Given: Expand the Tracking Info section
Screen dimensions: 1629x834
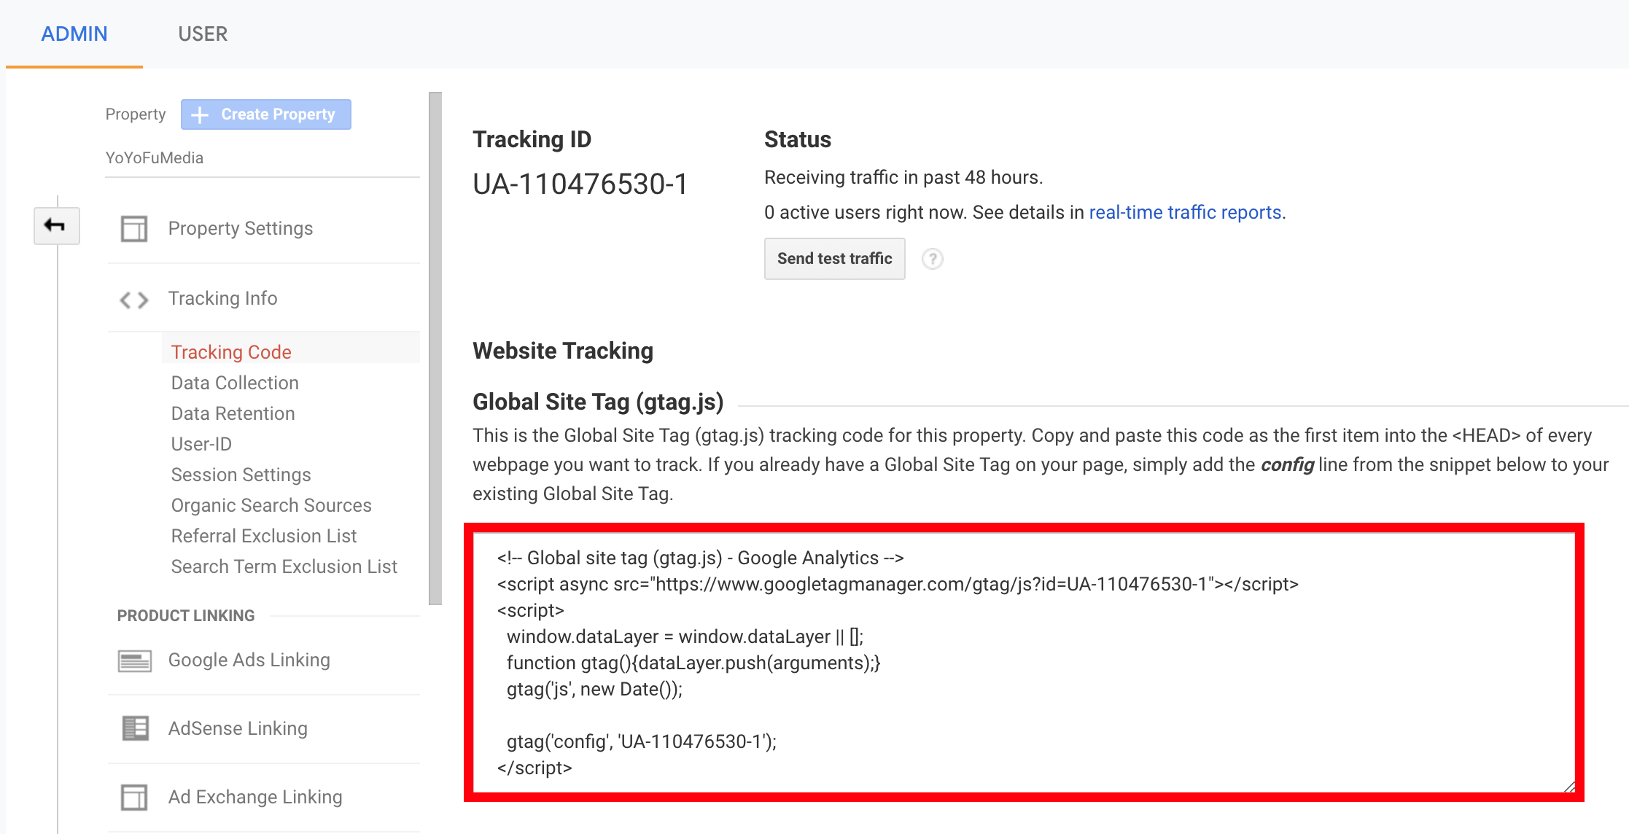Looking at the screenshot, I should click(222, 298).
